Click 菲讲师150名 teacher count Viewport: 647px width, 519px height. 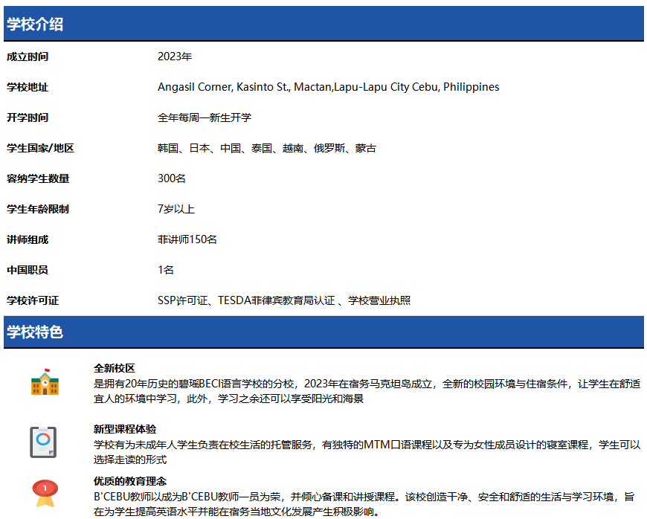click(187, 239)
